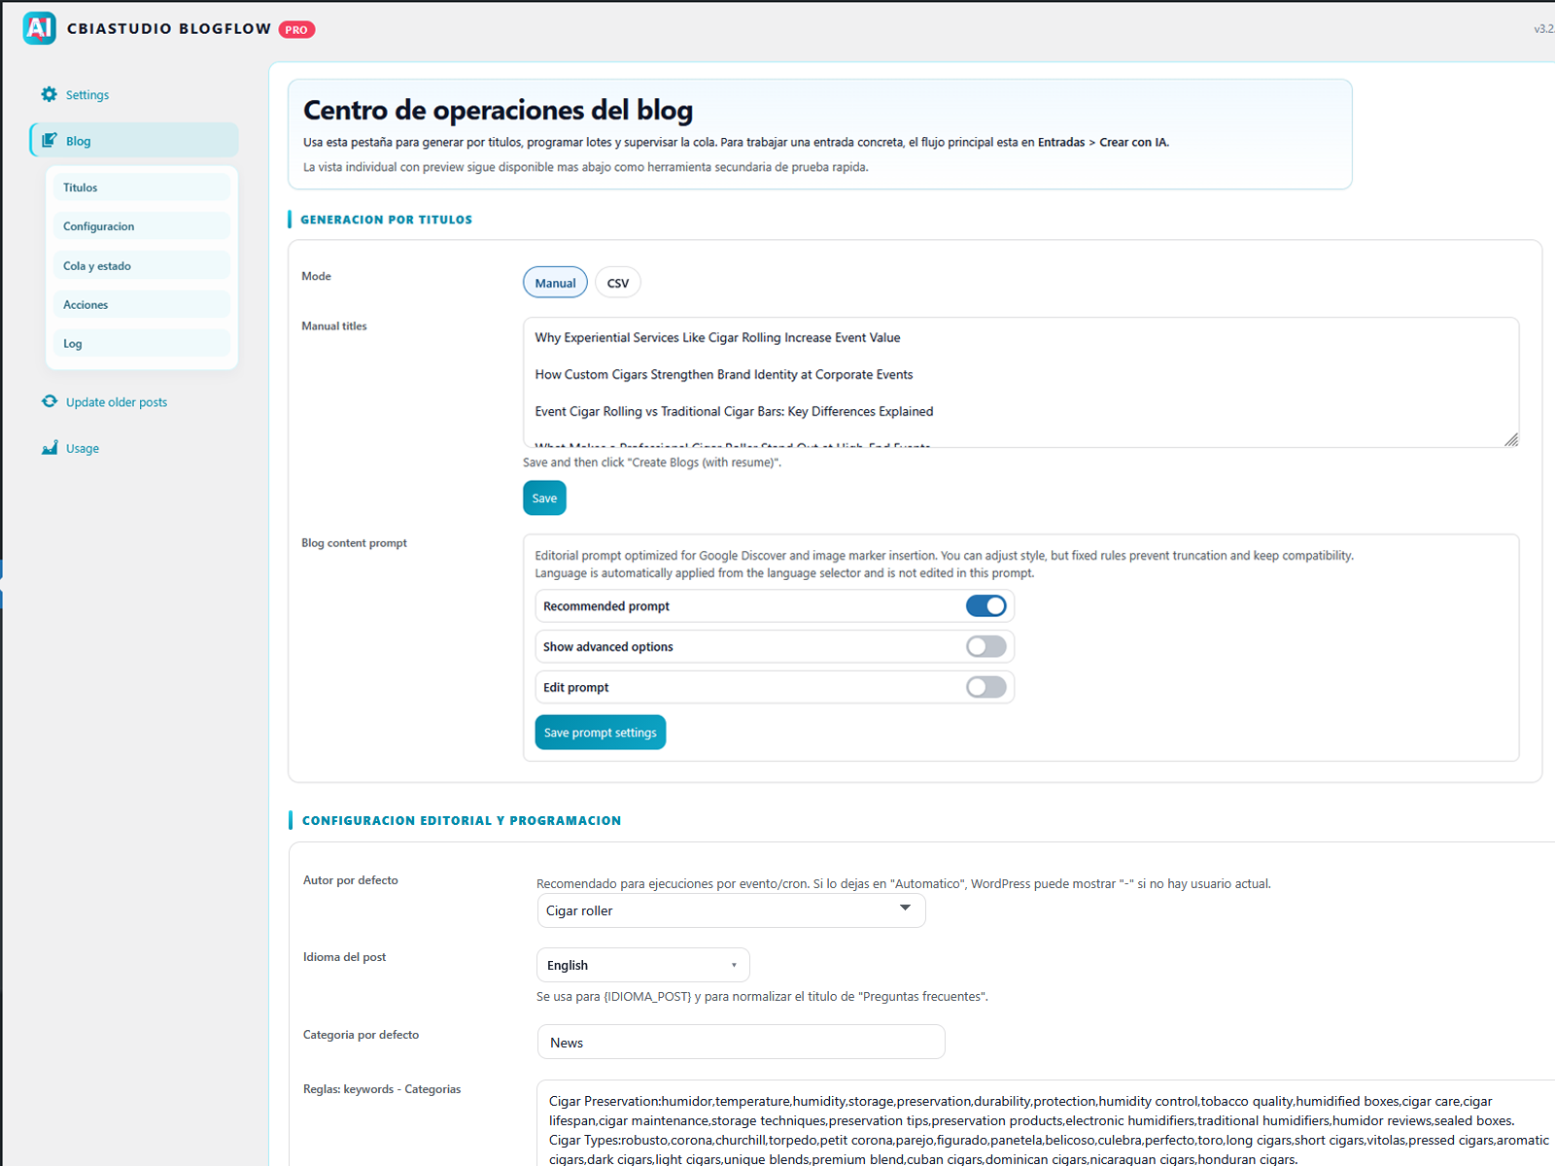Disable the Recommended prompt toggle

tap(986, 605)
